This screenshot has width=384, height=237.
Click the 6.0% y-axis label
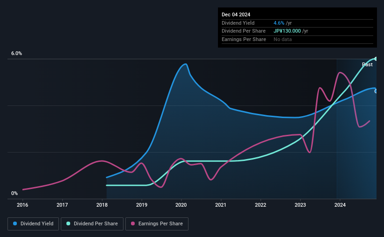click(16, 54)
